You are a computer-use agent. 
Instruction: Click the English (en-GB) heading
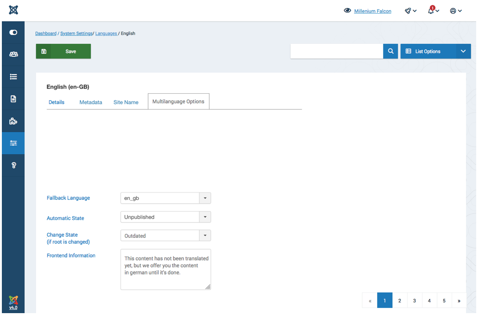coord(68,87)
